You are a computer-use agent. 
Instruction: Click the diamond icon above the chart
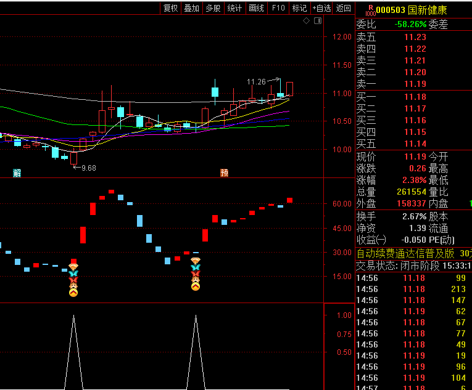tap(307, 21)
